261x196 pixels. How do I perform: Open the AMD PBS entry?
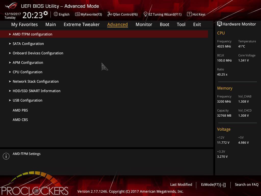coord(20,110)
